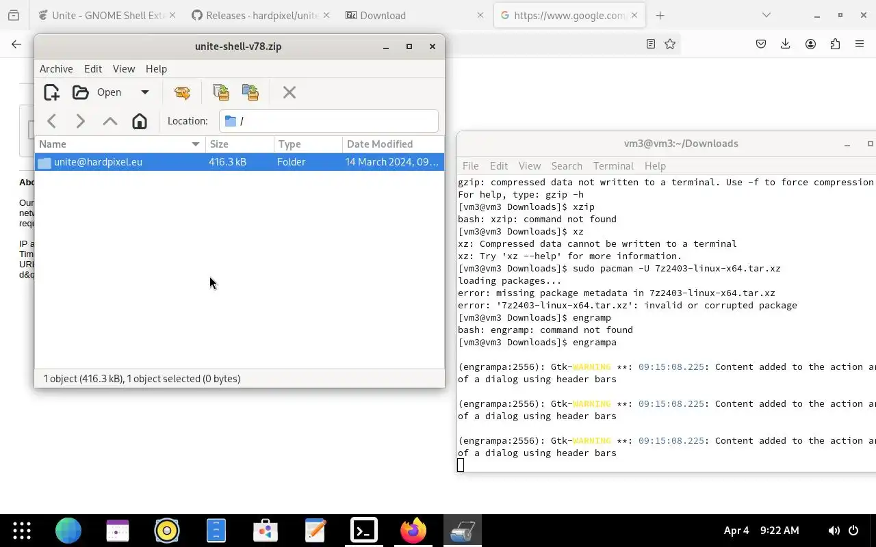876x547 pixels.
Task: Click the Location path input field
Action: point(328,121)
